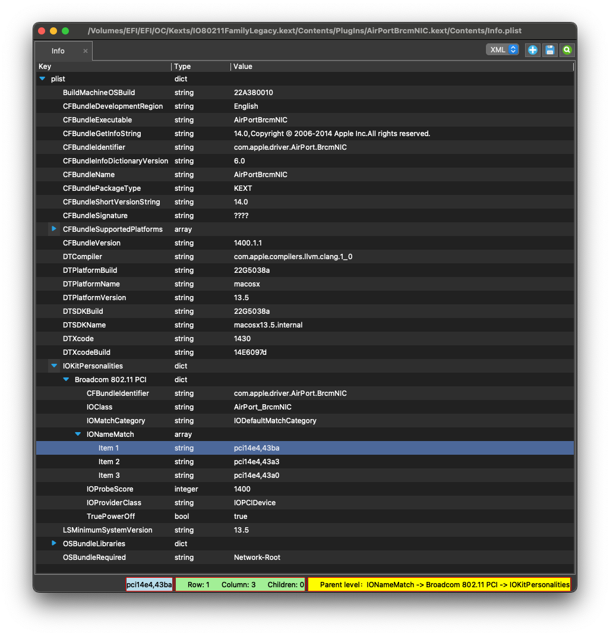Click the floppy disk save icon
Screen dimensions: 610x636
pos(550,50)
